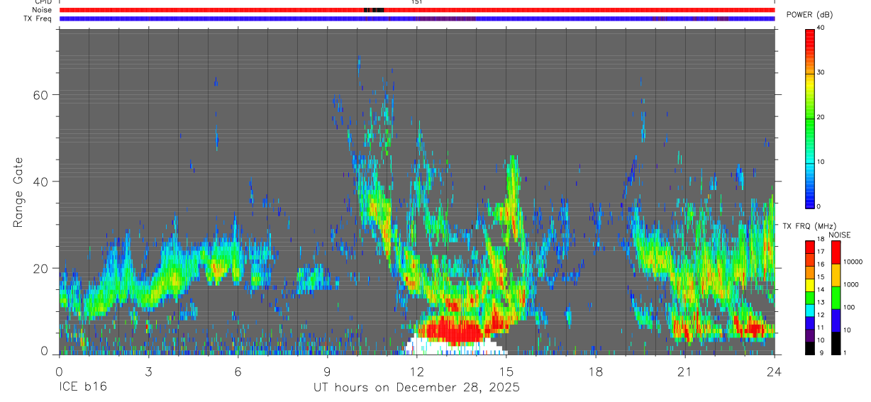Select the 'POWER (dB)' legend title
Screen dimensions: 871x402
(x=809, y=15)
